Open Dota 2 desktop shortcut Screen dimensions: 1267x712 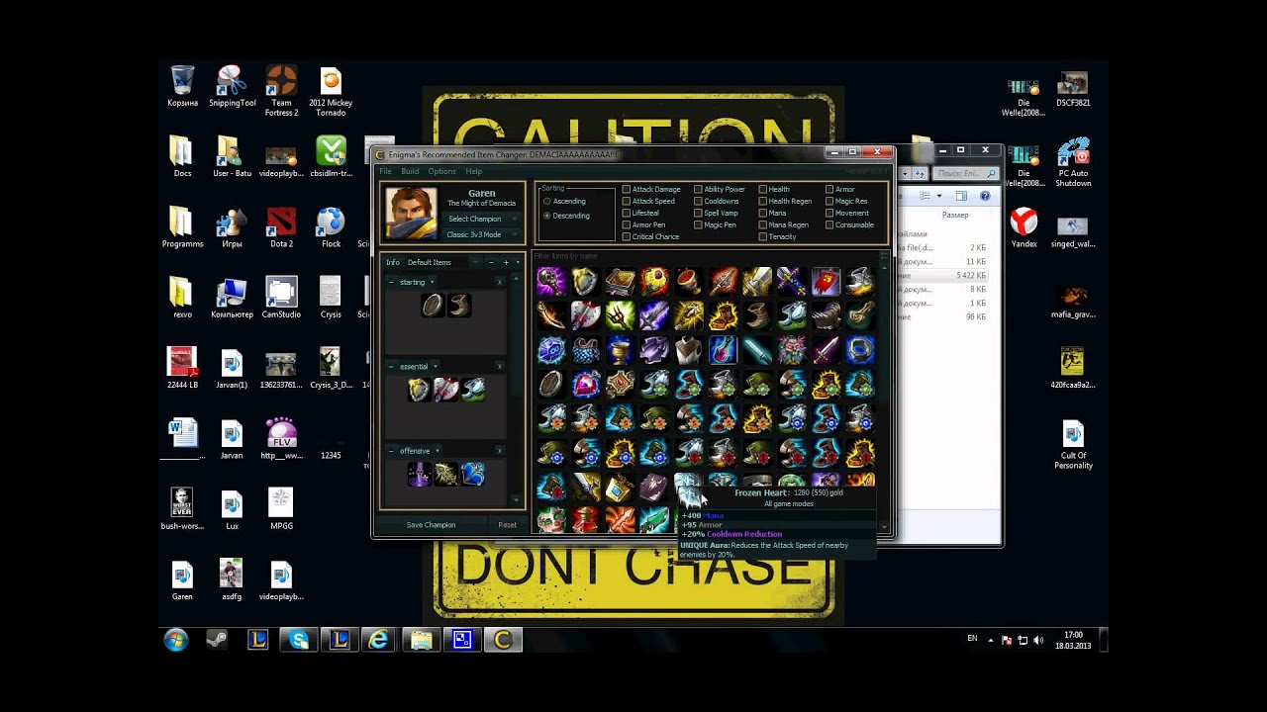coord(281,229)
